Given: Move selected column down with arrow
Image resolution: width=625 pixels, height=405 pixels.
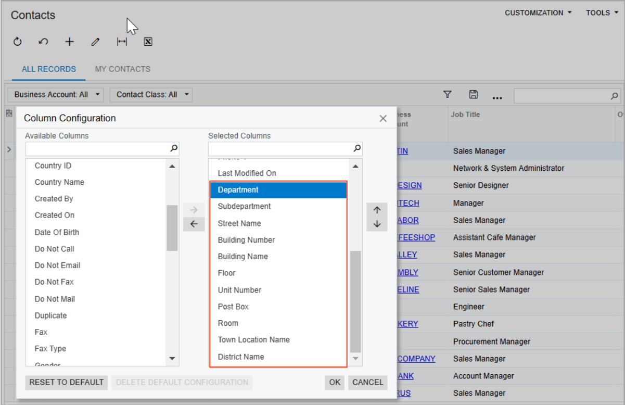Looking at the screenshot, I should [x=377, y=224].
